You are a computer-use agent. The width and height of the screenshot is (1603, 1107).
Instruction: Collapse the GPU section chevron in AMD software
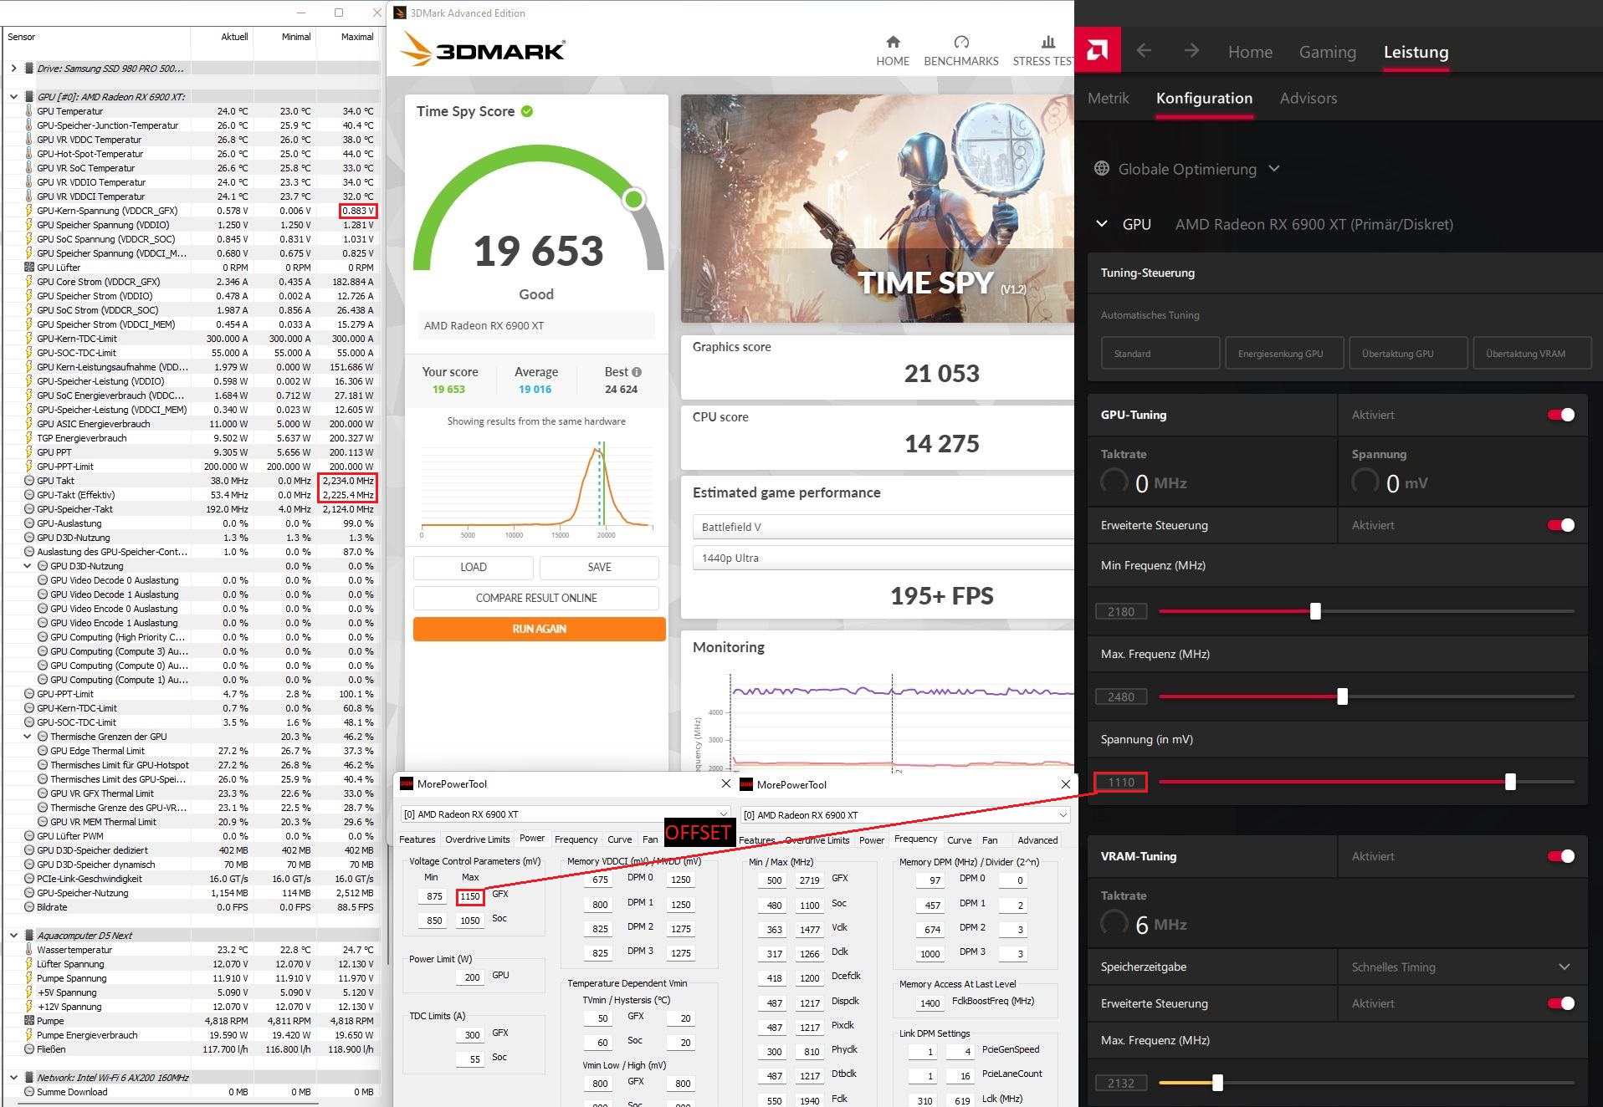point(1102,224)
